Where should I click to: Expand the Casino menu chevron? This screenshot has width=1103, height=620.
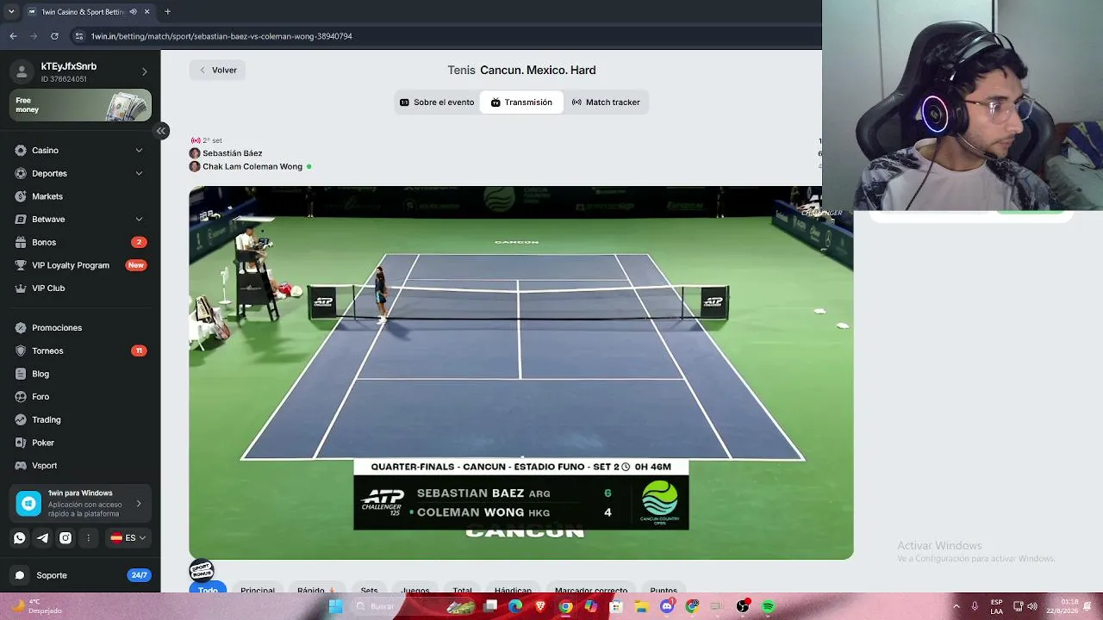coord(139,151)
